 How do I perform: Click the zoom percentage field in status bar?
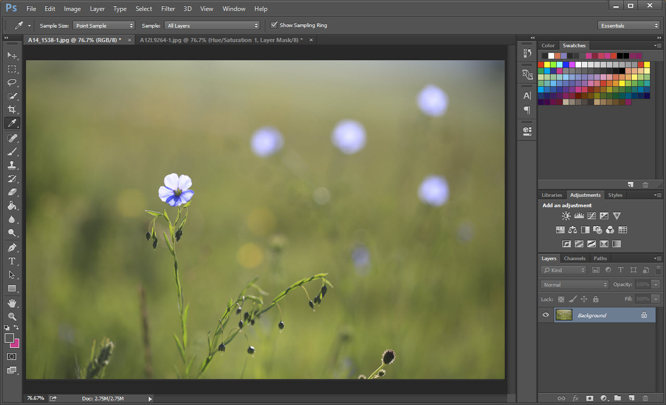point(35,398)
